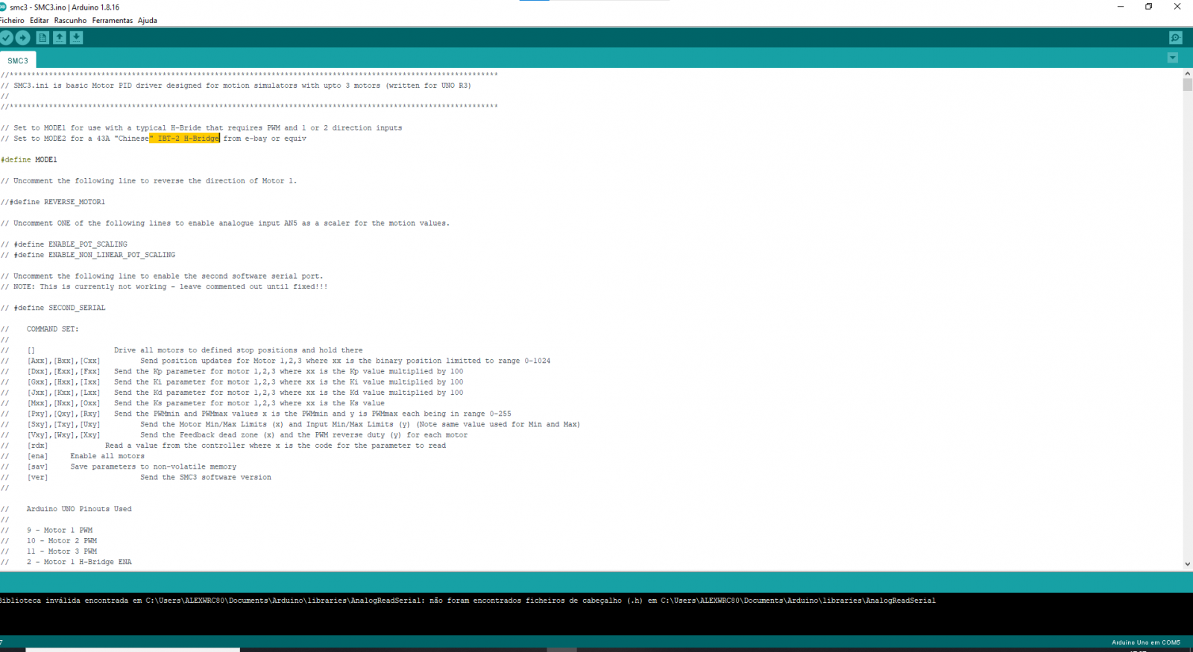1193x652 pixels.
Task: Click the "11 - Motor 3 PWM" line
Action: point(49,551)
